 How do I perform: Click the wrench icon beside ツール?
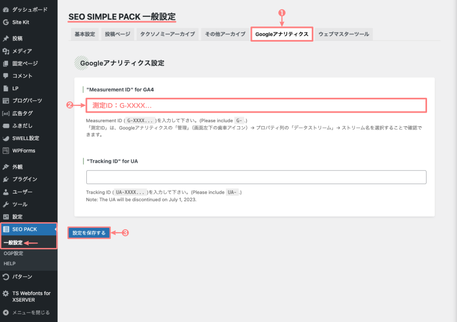6,204
